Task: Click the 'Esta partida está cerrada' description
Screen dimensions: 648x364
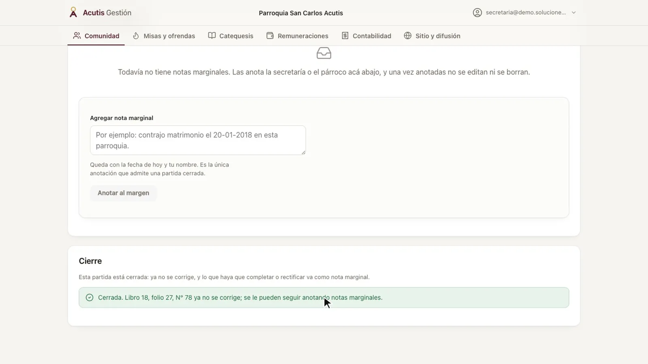Action: point(224,277)
